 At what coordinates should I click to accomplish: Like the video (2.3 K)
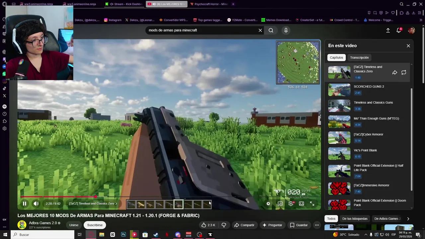[x=208, y=225]
